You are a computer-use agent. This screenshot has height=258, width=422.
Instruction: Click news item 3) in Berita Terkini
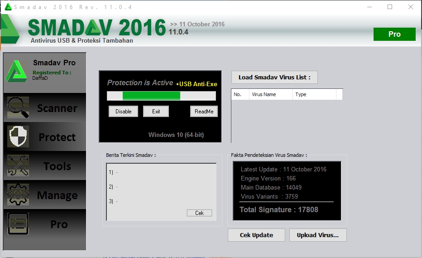click(113, 201)
